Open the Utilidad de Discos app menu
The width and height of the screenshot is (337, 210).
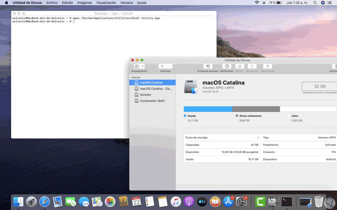(x=27, y=3)
